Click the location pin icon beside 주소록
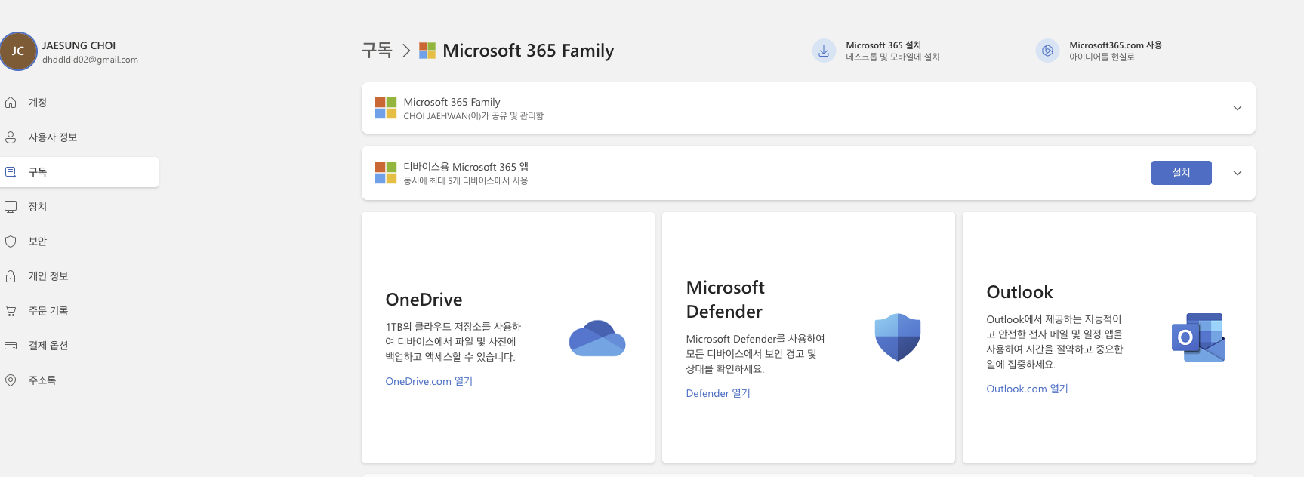This screenshot has height=477, width=1304. point(11,380)
